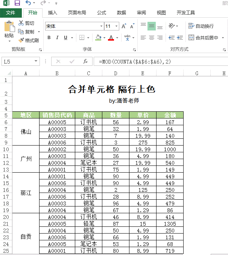This screenshot has height=255, width=228.
Task: Click the borders icon in the font group
Action: [82, 38]
